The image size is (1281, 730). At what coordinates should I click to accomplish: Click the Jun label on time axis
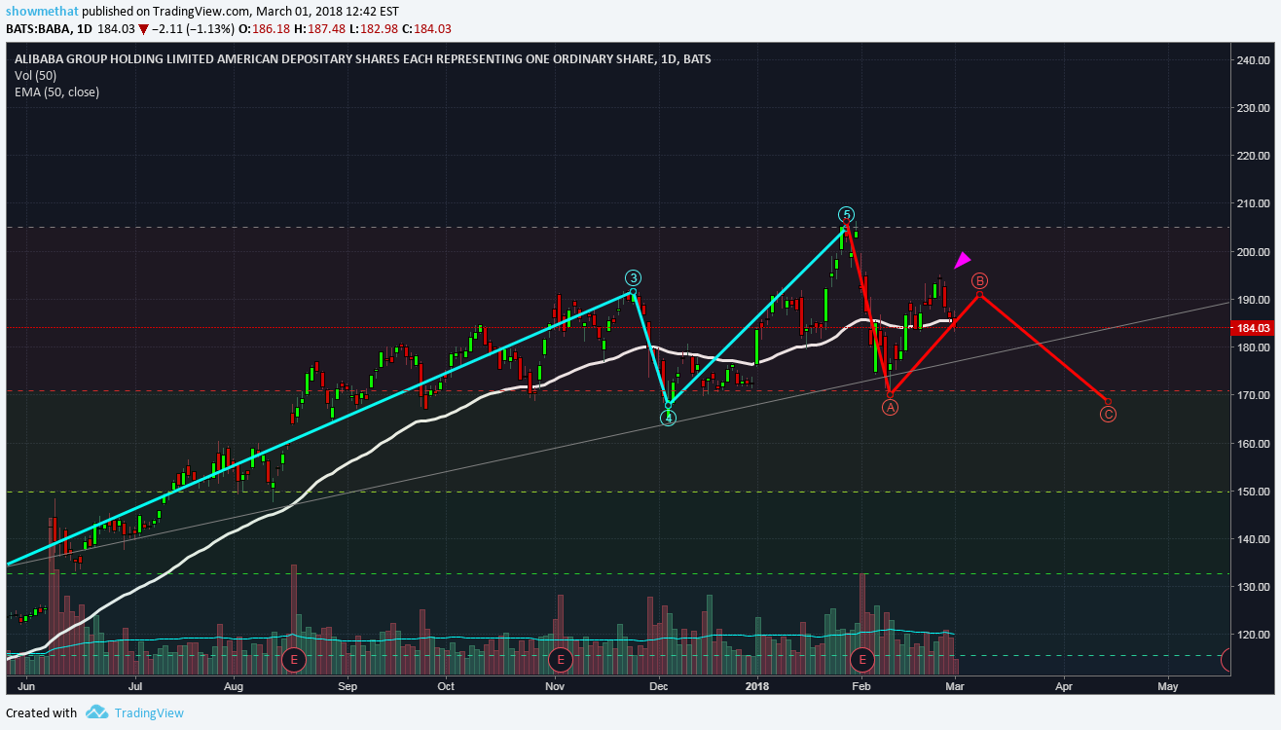click(x=26, y=686)
